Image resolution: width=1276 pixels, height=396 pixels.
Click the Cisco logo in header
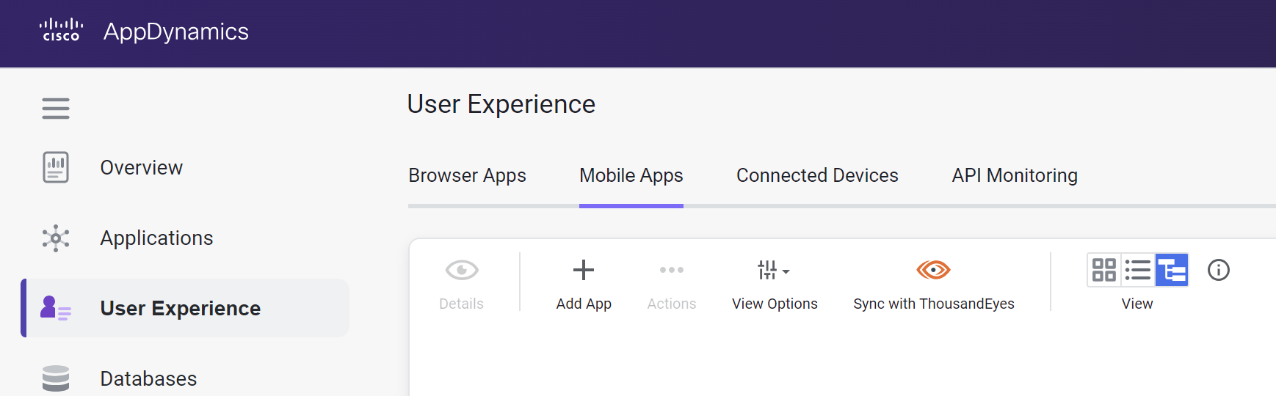pyautogui.click(x=61, y=31)
